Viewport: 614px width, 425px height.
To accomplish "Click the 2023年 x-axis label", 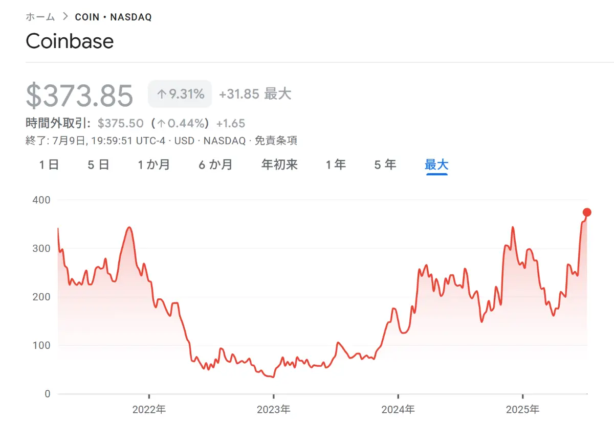I will tap(273, 409).
